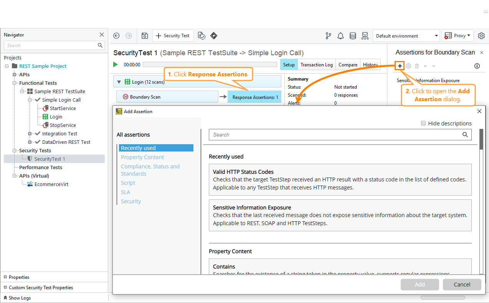Click the Save icon in toolbar

[x=145, y=36]
